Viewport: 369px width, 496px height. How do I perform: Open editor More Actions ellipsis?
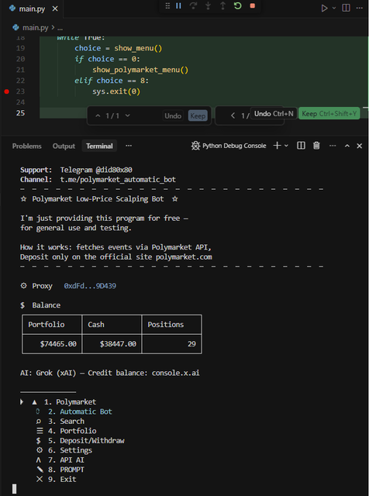click(360, 8)
